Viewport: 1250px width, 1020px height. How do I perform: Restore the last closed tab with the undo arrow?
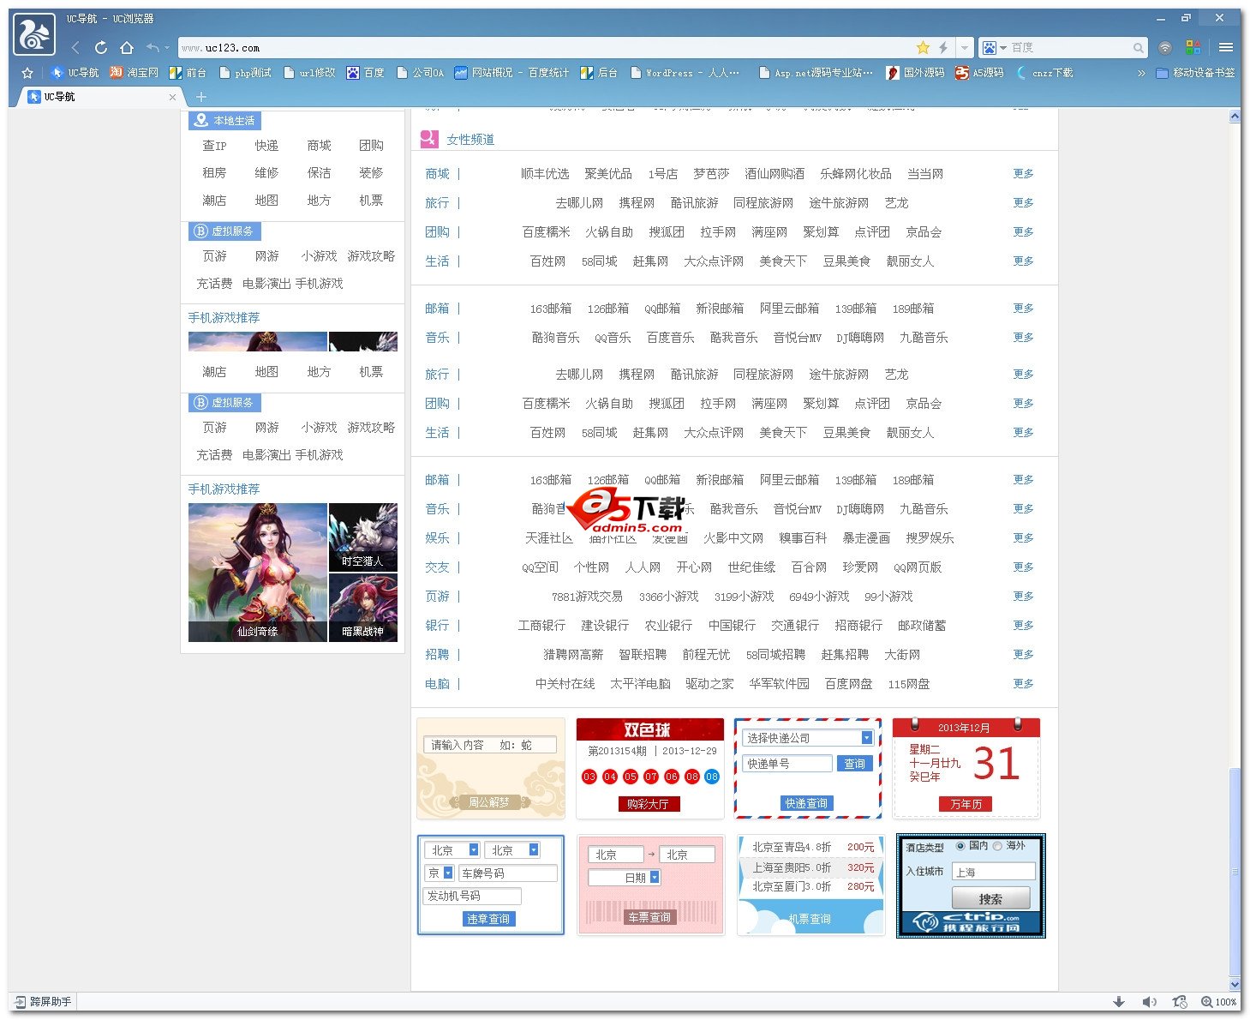click(153, 48)
